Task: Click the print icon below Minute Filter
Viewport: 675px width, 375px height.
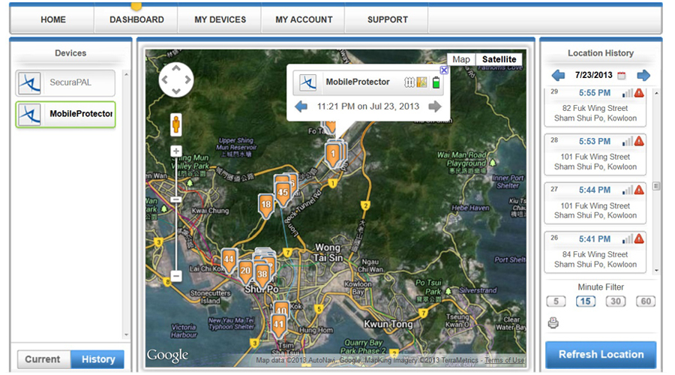Action: click(x=553, y=323)
